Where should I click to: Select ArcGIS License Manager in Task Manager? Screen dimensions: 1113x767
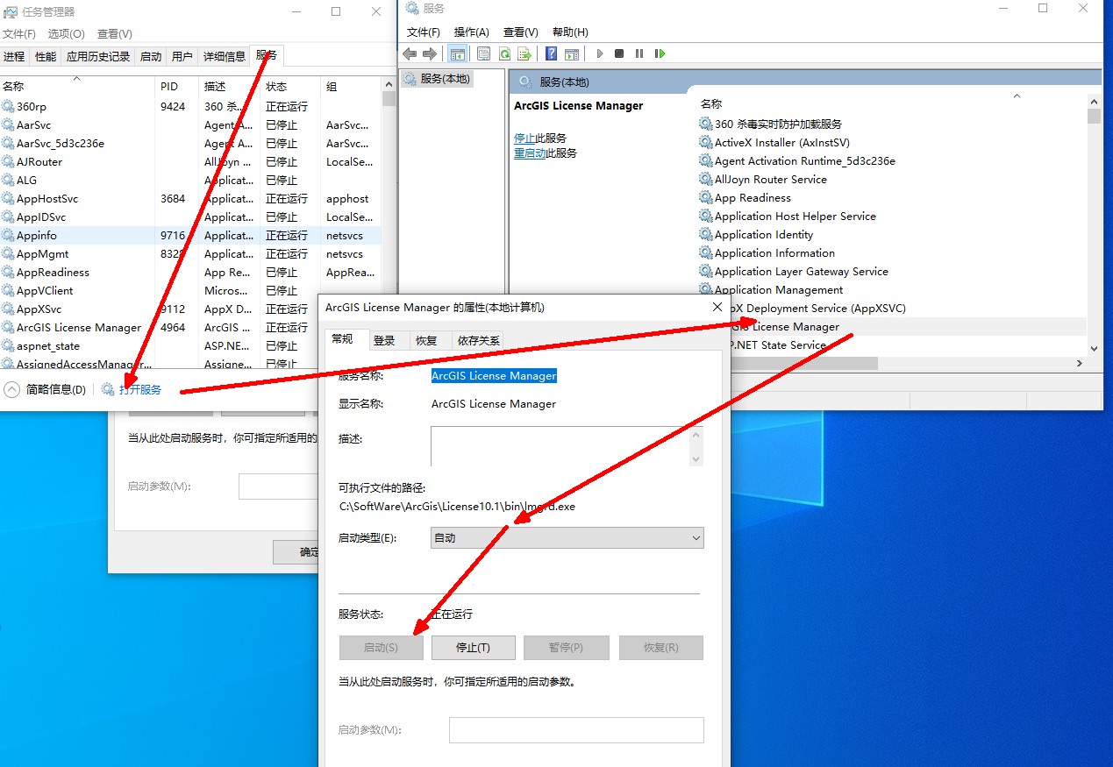191,327
